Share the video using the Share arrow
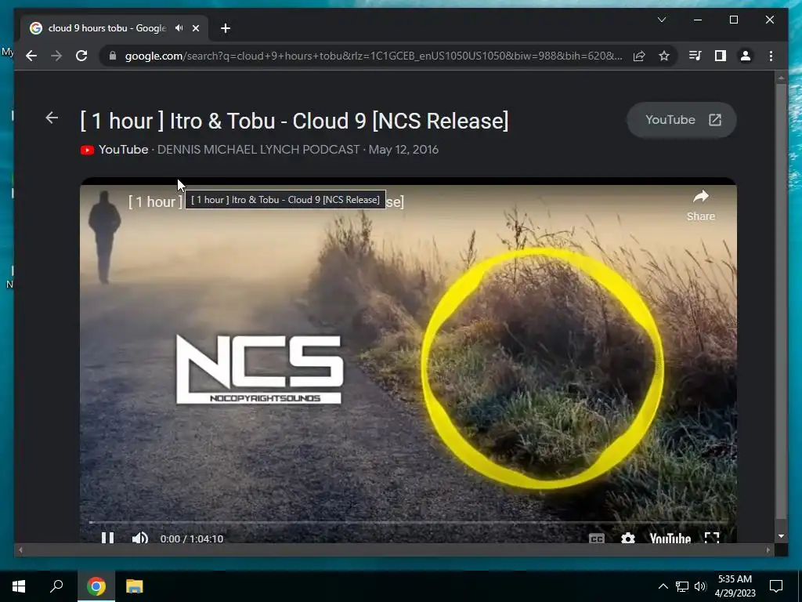Viewport: 802px width, 602px height. 701,205
